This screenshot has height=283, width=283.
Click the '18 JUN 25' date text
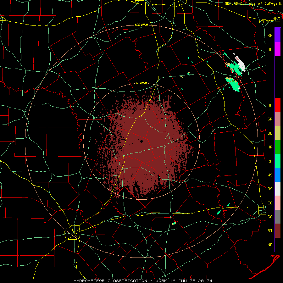point(184,281)
